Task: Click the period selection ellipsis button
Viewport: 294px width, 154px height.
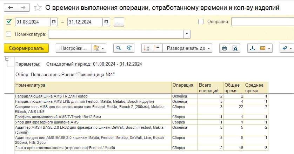Action: 119,22
